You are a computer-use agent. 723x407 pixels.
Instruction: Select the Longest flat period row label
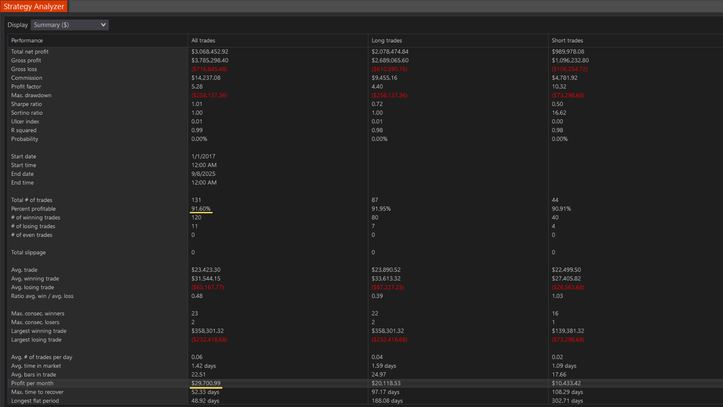35,401
